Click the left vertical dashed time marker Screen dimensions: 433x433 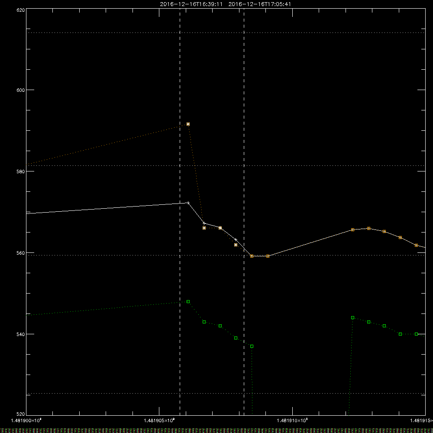coord(180,212)
